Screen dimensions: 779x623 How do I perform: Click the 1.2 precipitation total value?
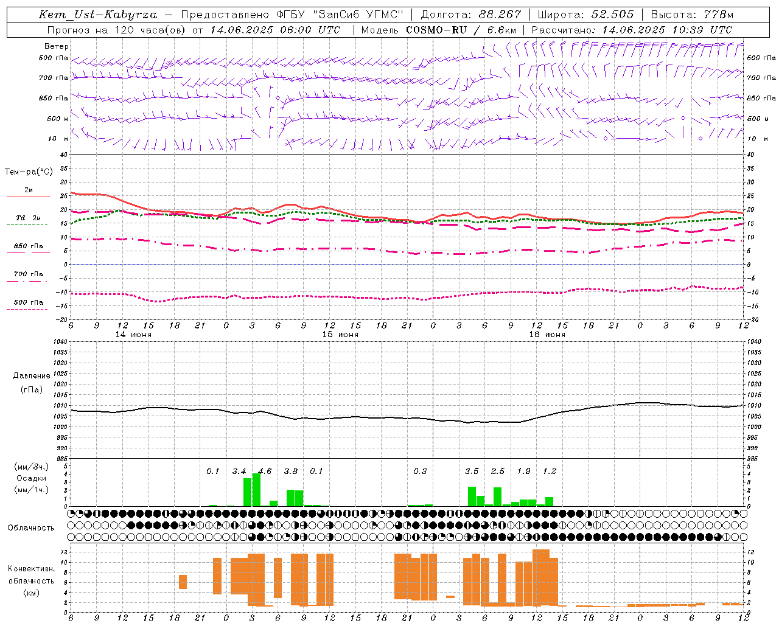tap(550, 471)
